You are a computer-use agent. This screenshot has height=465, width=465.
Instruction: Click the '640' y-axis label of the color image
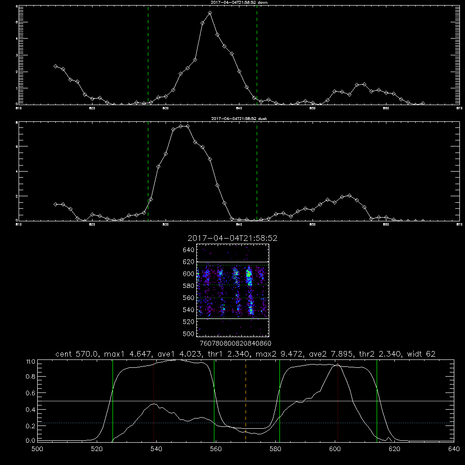click(x=189, y=250)
